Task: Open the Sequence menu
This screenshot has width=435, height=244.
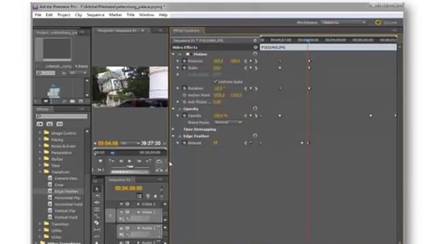Action: pos(95,15)
